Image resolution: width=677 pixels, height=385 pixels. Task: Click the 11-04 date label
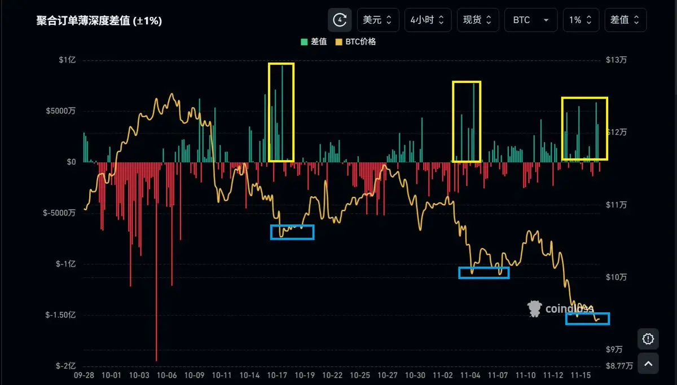click(x=471, y=375)
